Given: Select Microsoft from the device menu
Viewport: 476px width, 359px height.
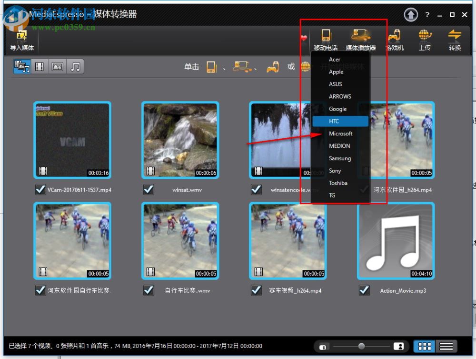Looking at the screenshot, I should [x=341, y=133].
